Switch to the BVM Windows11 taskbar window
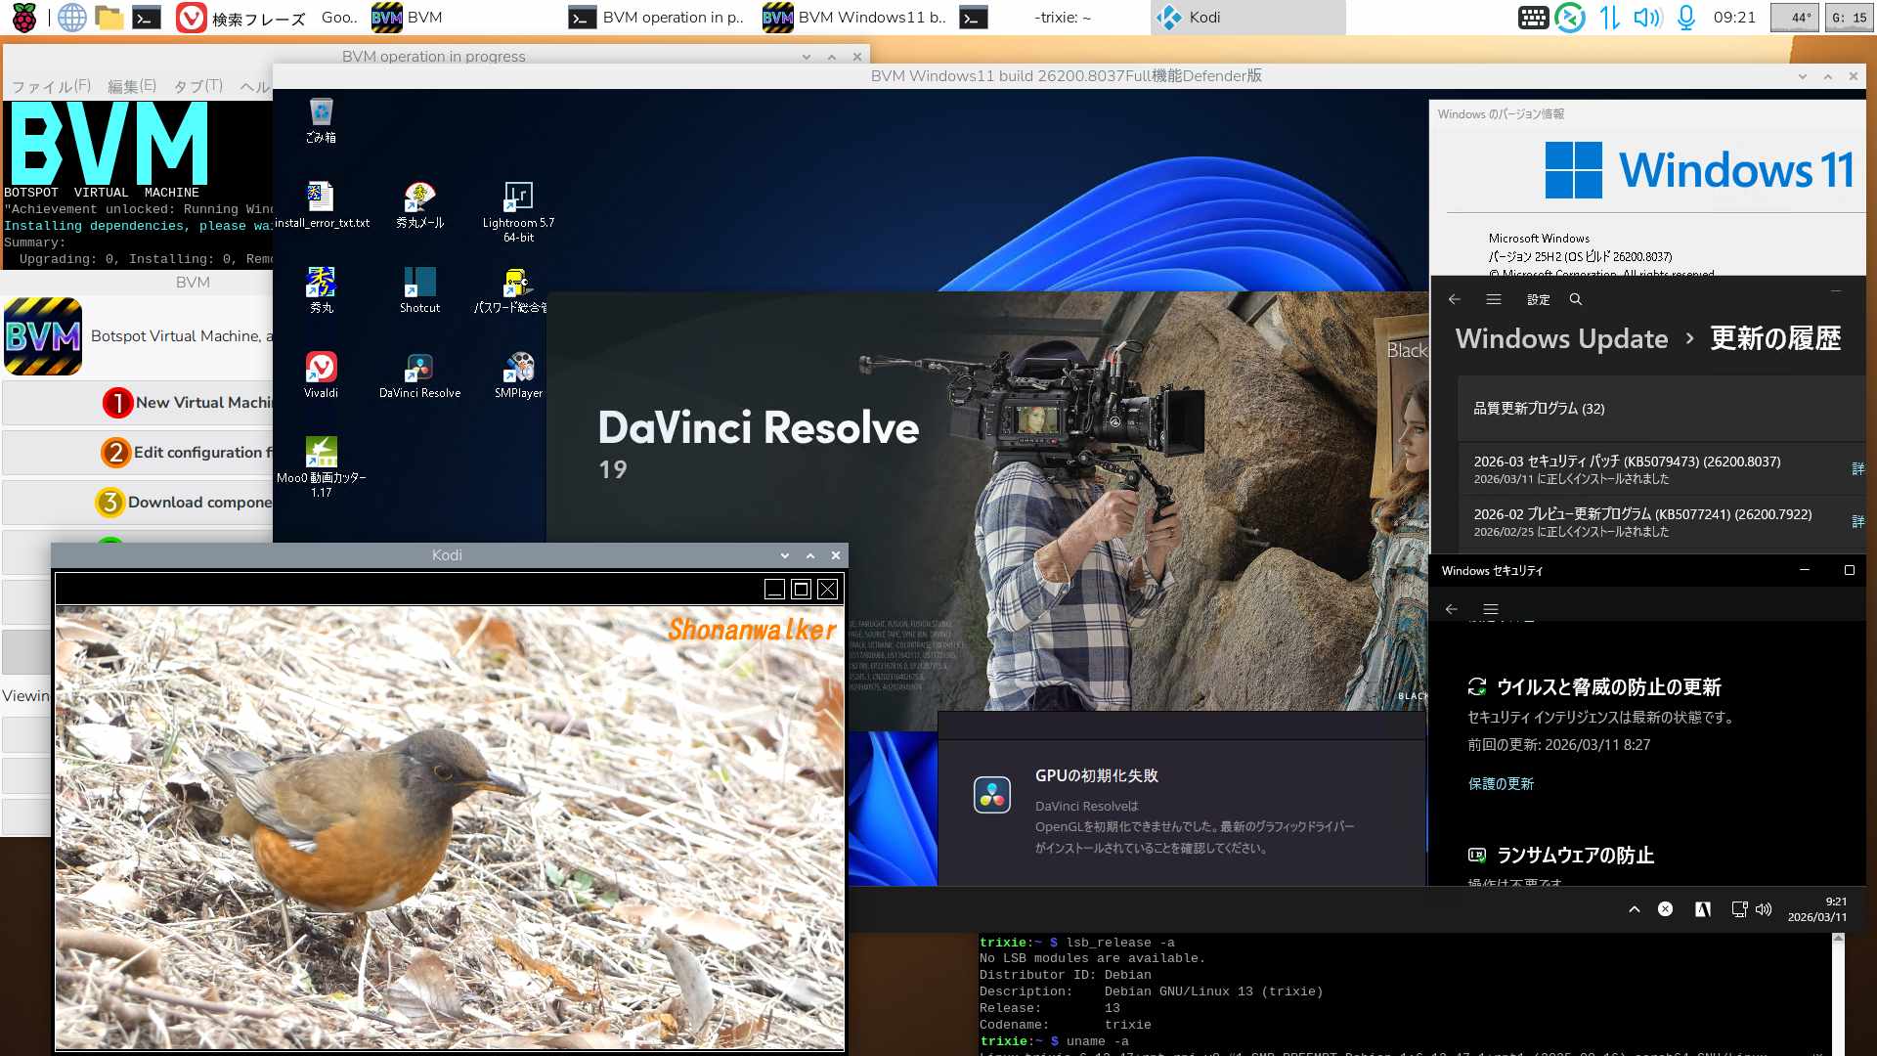This screenshot has width=1877, height=1056. click(855, 18)
